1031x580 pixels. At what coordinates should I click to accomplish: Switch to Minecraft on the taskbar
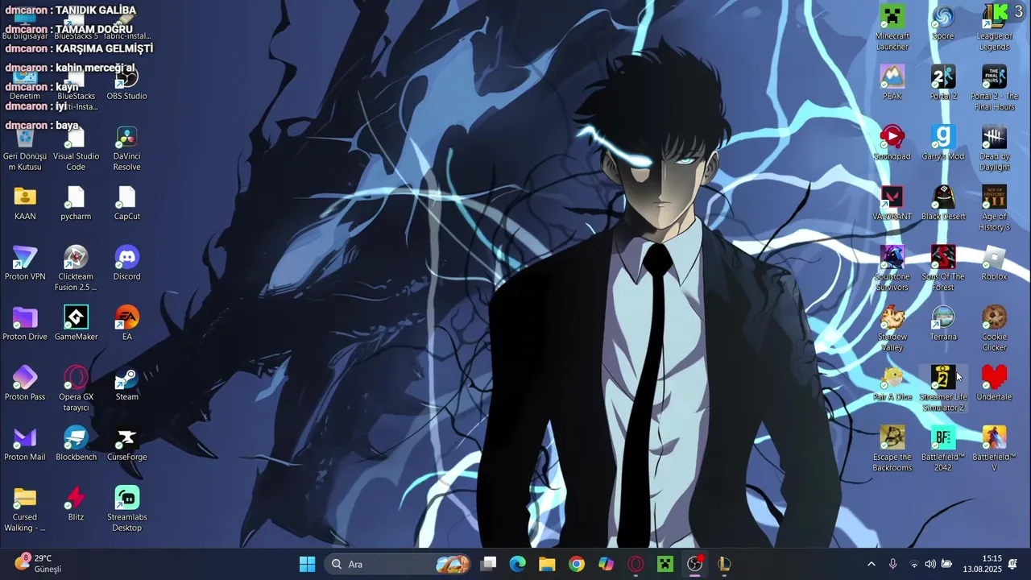point(665,564)
